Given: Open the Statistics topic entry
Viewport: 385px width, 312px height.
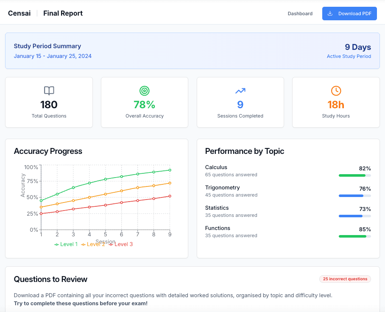Looking at the screenshot, I should click(217, 208).
